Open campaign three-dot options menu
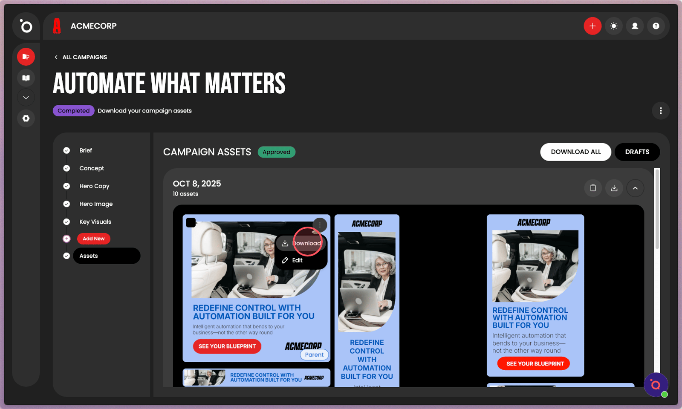 click(x=661, y=111)
